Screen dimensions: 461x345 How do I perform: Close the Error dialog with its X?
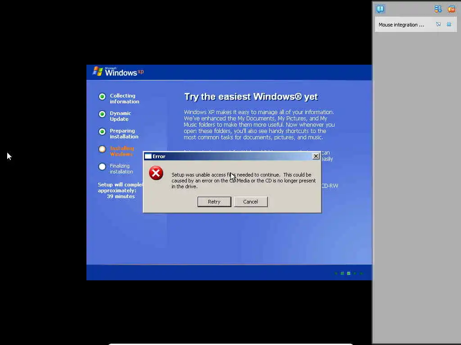tap(316, 156)
